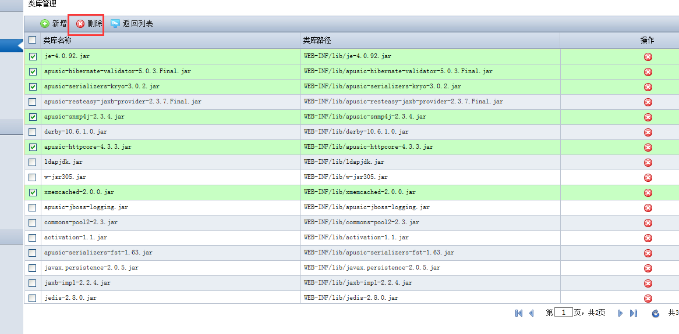Delete apusic-hibernate-validator-5.0.3.Final.jar via row icon
Viewport: 679px width, 334px height.
[x=648, y=71]
